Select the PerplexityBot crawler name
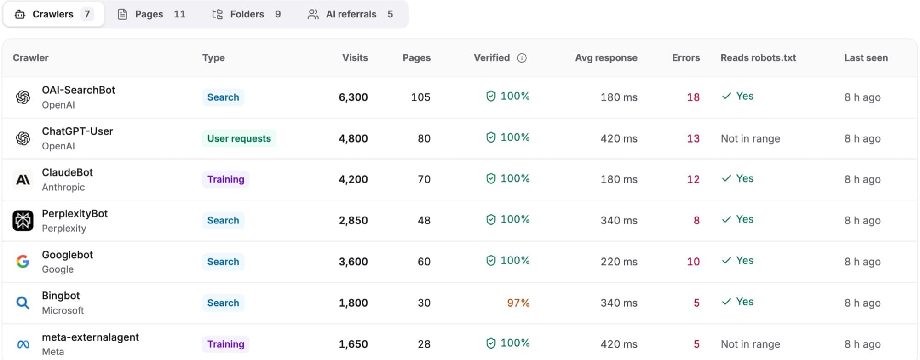Screen dimensions: 920x360 pos(75,214)
